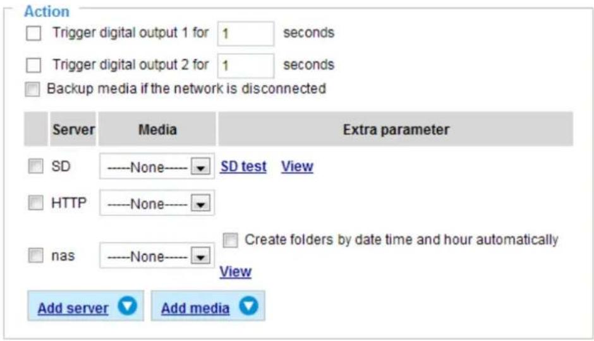Enable Create folders by date time checkbox

[230, 240]
